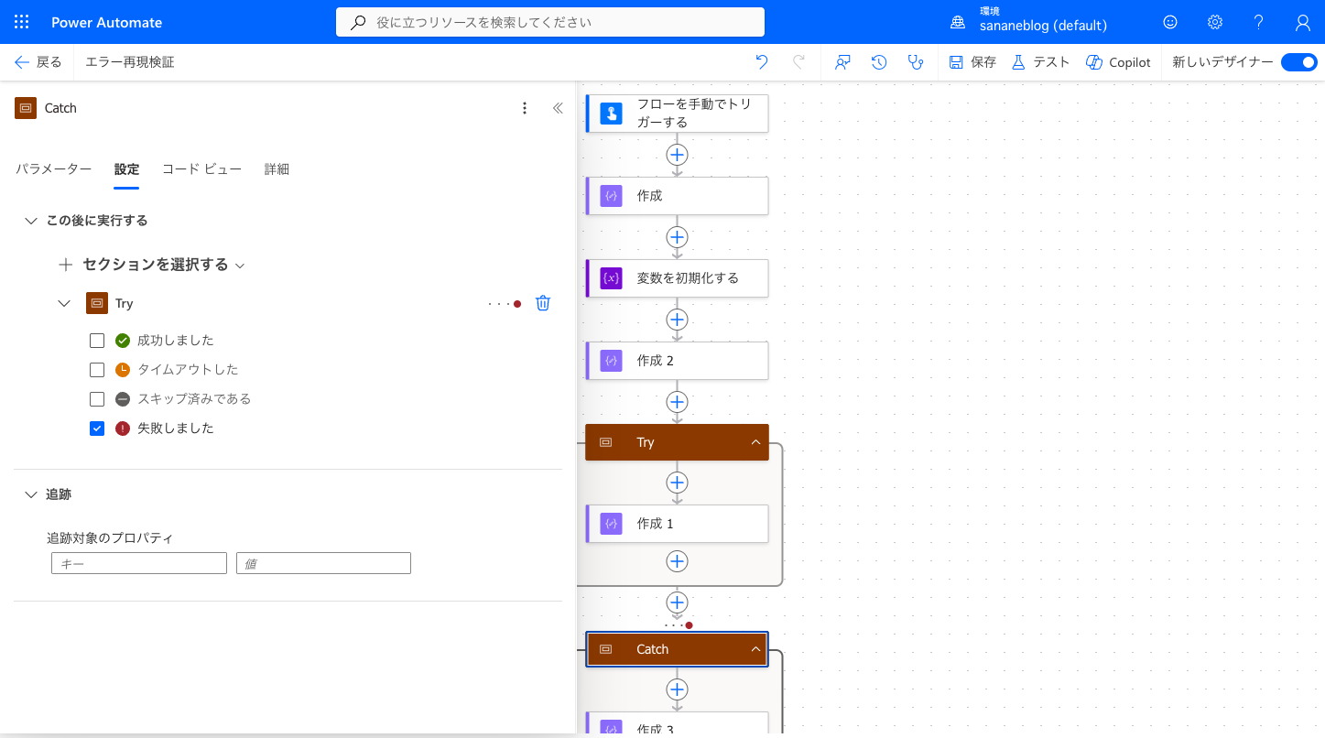Select the 作成 2 action card
The height and width of the screenshot is (738, 1325).
point(677,361)
